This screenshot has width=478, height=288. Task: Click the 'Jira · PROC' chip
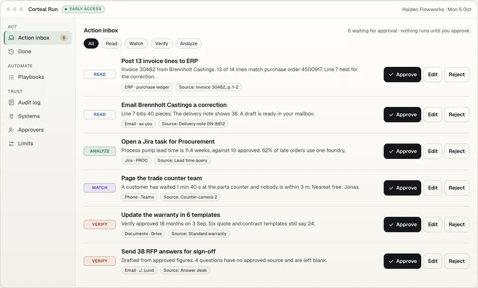(136, 161)
